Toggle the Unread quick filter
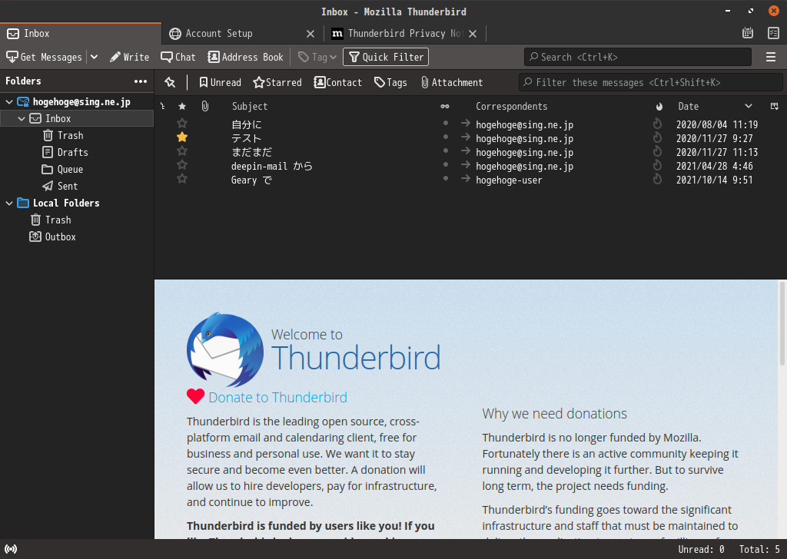Viewport: 787px width, 559px height. click(220, 82)
